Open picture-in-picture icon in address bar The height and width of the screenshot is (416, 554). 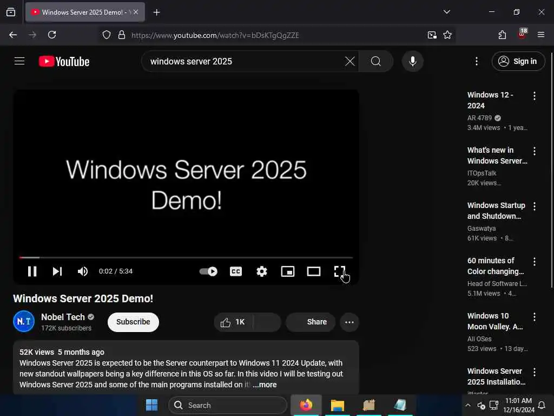click(432, 35)
